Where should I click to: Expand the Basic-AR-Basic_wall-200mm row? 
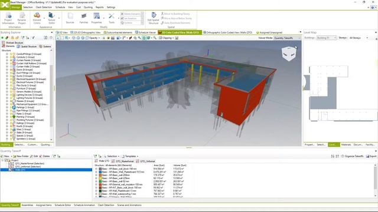96,175
